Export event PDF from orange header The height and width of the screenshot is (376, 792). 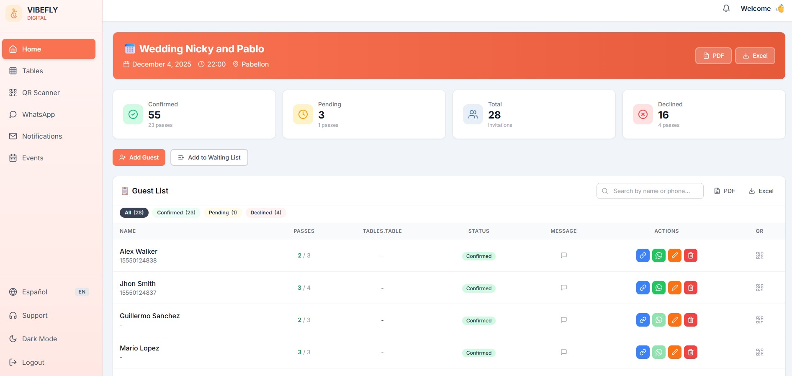pyautogui.click(x=713, y=56)
